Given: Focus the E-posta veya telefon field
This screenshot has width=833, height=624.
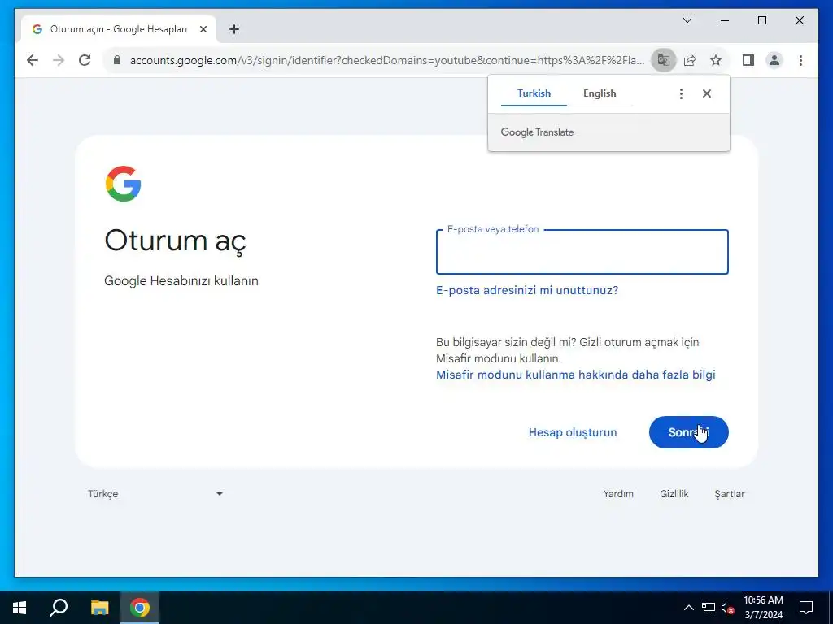Looking at the screenshot, I should (x=582, y=252).
